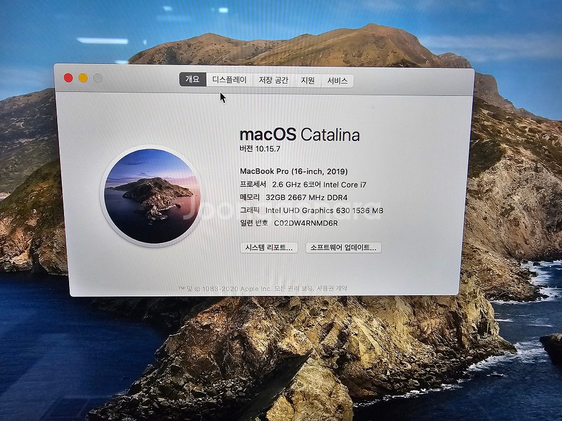The height and width of the screenshot is (421, 562).
Task: Click the macOS Catalina island logo
Action: click(x=152, y=196)
